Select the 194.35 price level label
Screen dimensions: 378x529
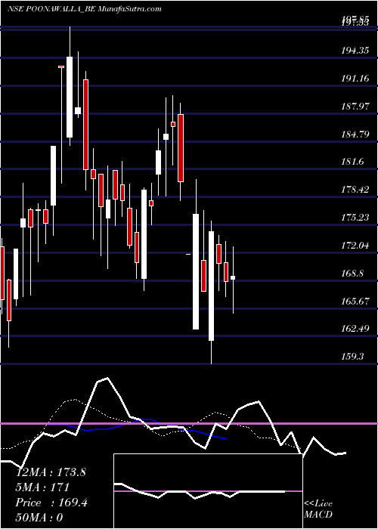[355, 51]
